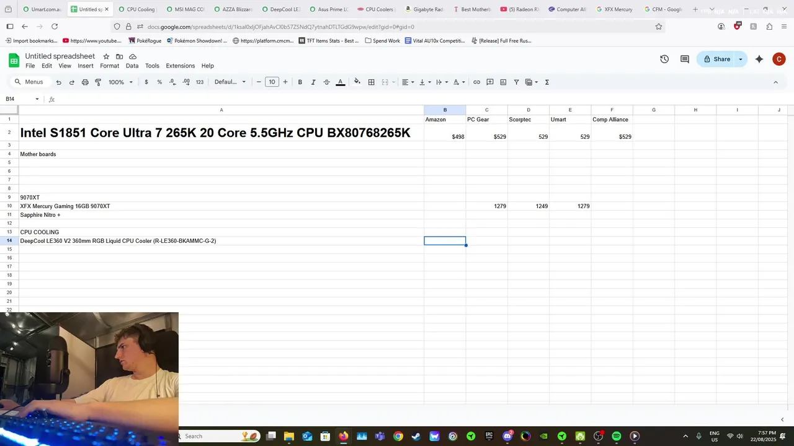This screenshot has height=446, width=794.
Task: Format as percent icon
Action: coord(159,82)
